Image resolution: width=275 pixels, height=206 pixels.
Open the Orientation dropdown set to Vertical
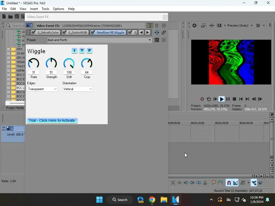click(78, 89)
